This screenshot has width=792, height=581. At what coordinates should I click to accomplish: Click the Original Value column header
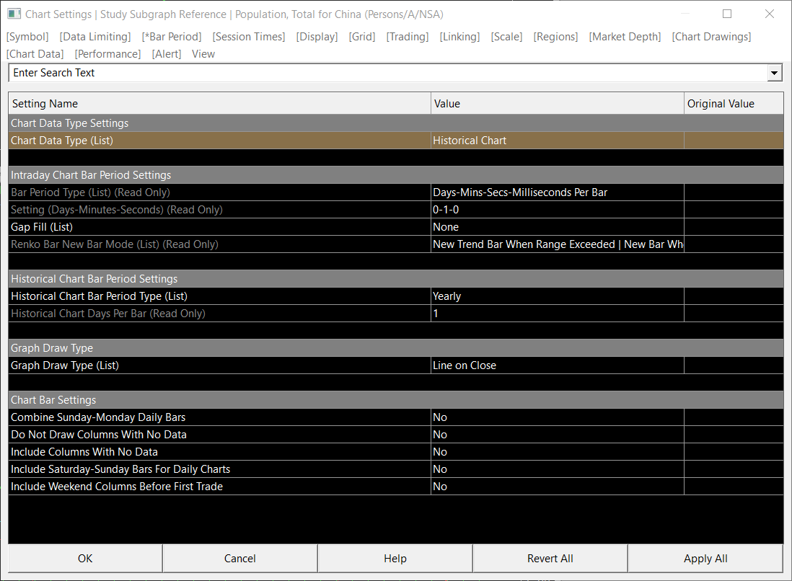(x=733, y=104)
